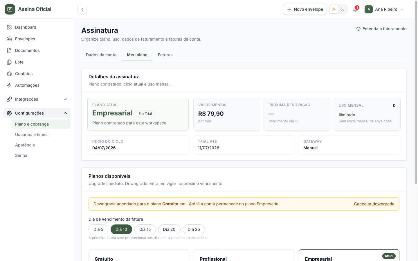This screenshot has width=418, height=261.
Task: Collapse the sidebar with the back arrow
Action: [x=82, y=9]
